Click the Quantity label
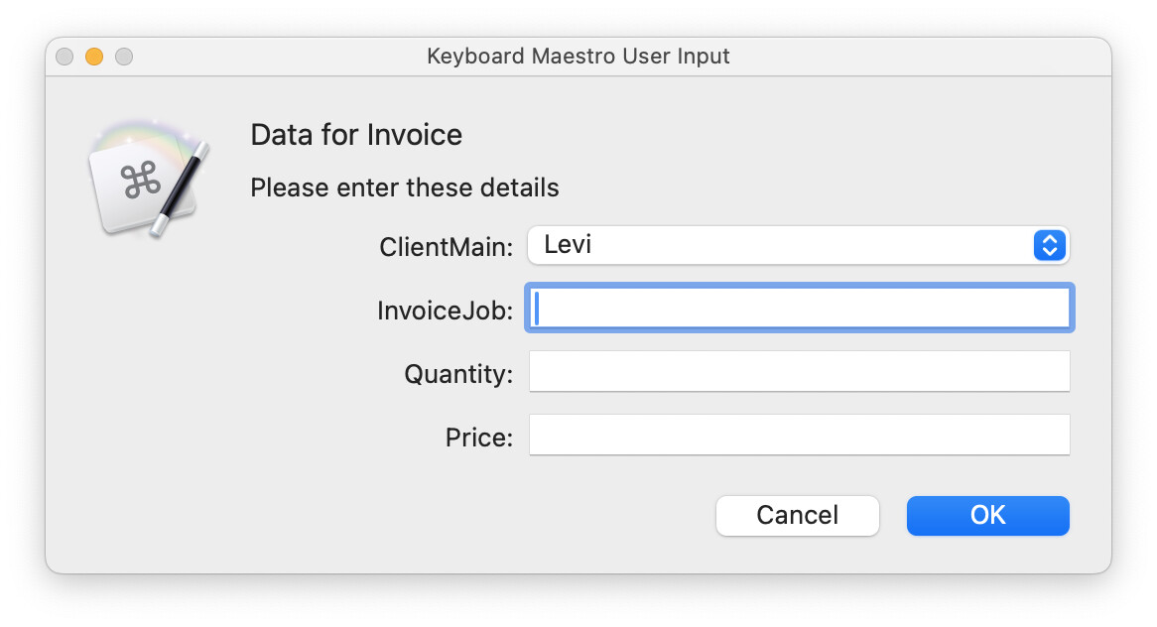1157x627 pixels. point(457,374)
